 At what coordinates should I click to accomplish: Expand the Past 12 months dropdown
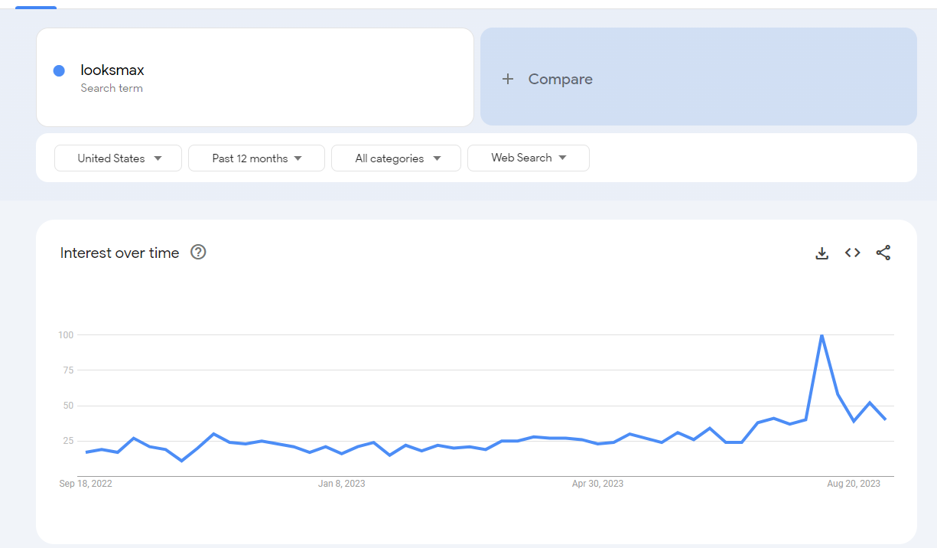point(256,158)
